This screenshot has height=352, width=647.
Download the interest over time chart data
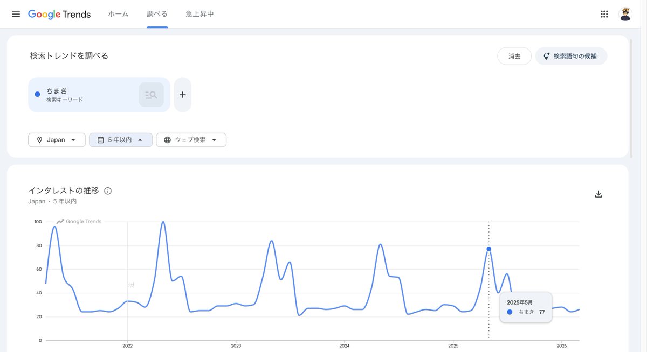coord(598,194)
